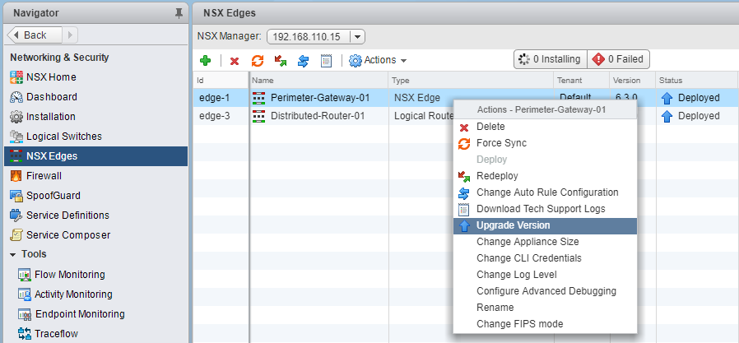The height and width of the screenshot is (343, 739).
Task: Click the Activity Monitoring icon
Action: point(25,294)
